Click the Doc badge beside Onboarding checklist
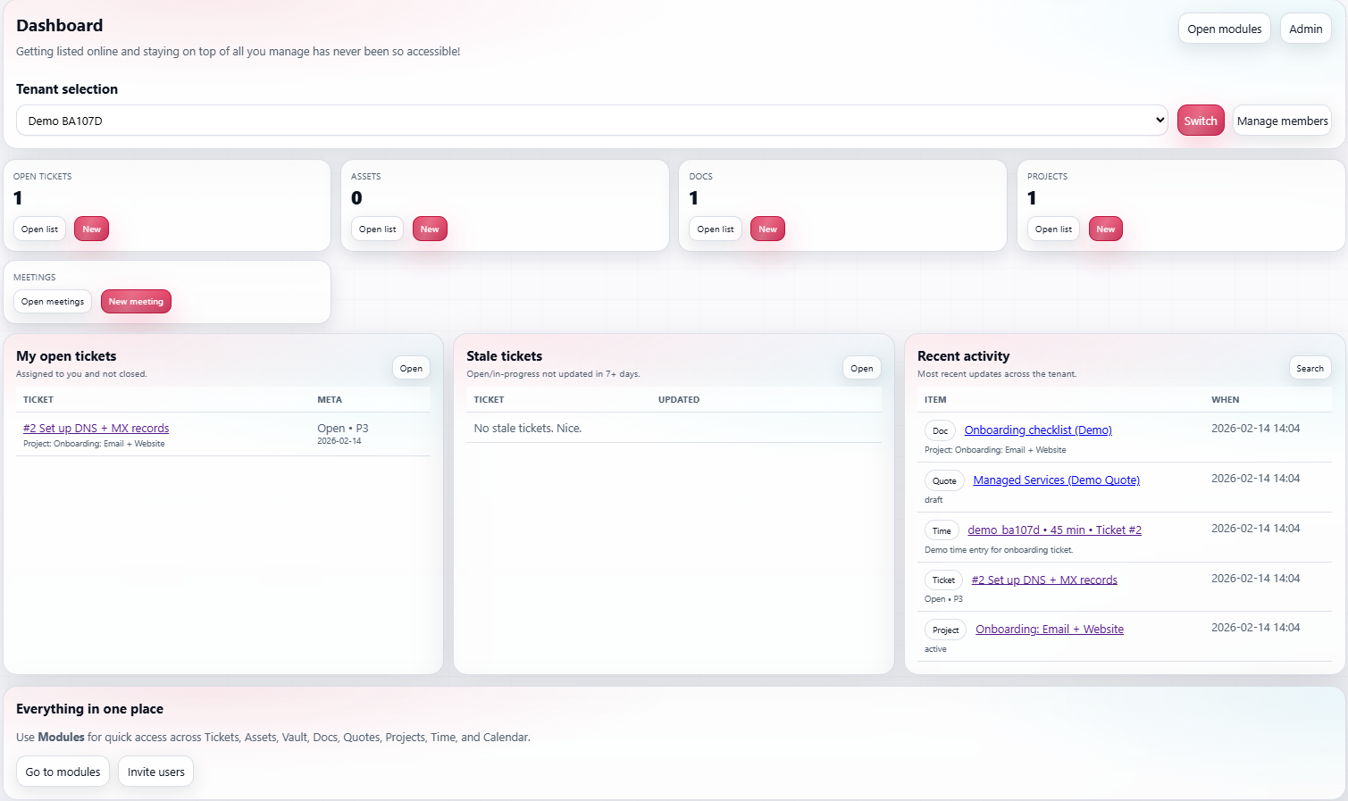1348x801 pixels. tap(940, 430)
